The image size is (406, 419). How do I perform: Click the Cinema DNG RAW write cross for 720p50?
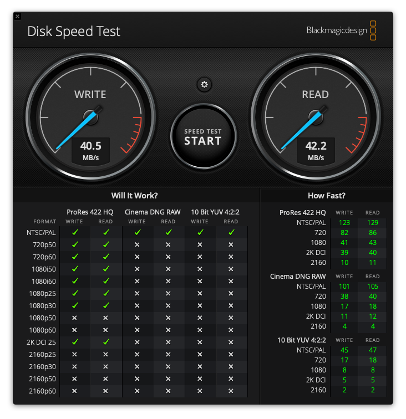[137, 244]
